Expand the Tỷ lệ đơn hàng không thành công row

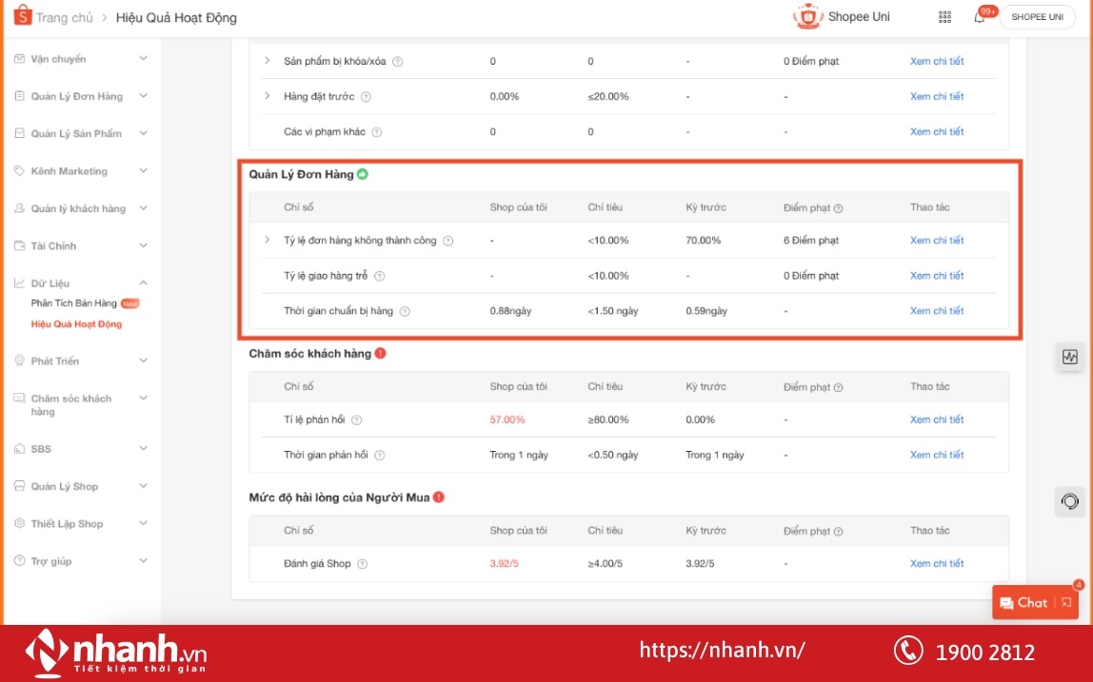point(268,240)
